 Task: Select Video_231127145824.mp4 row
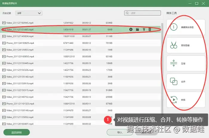tap(81, 36)
